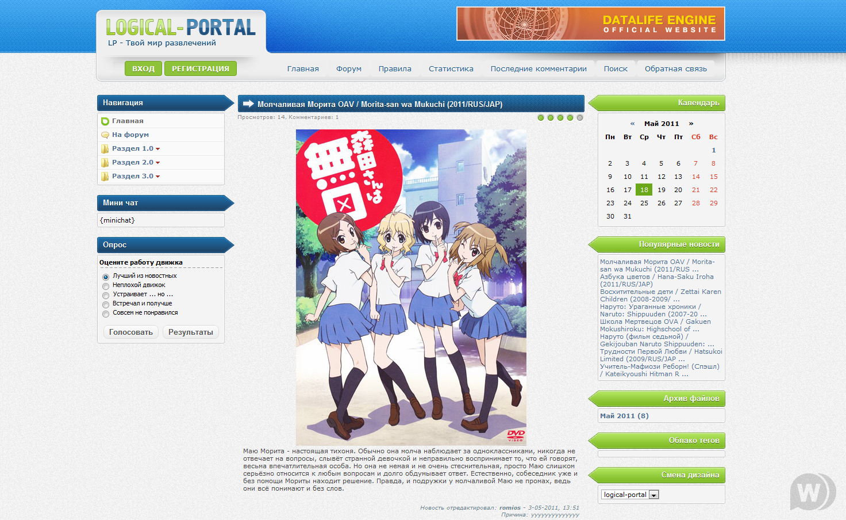
Task: Click the Облако тегов panel header
Action: (x=656, y=441)
